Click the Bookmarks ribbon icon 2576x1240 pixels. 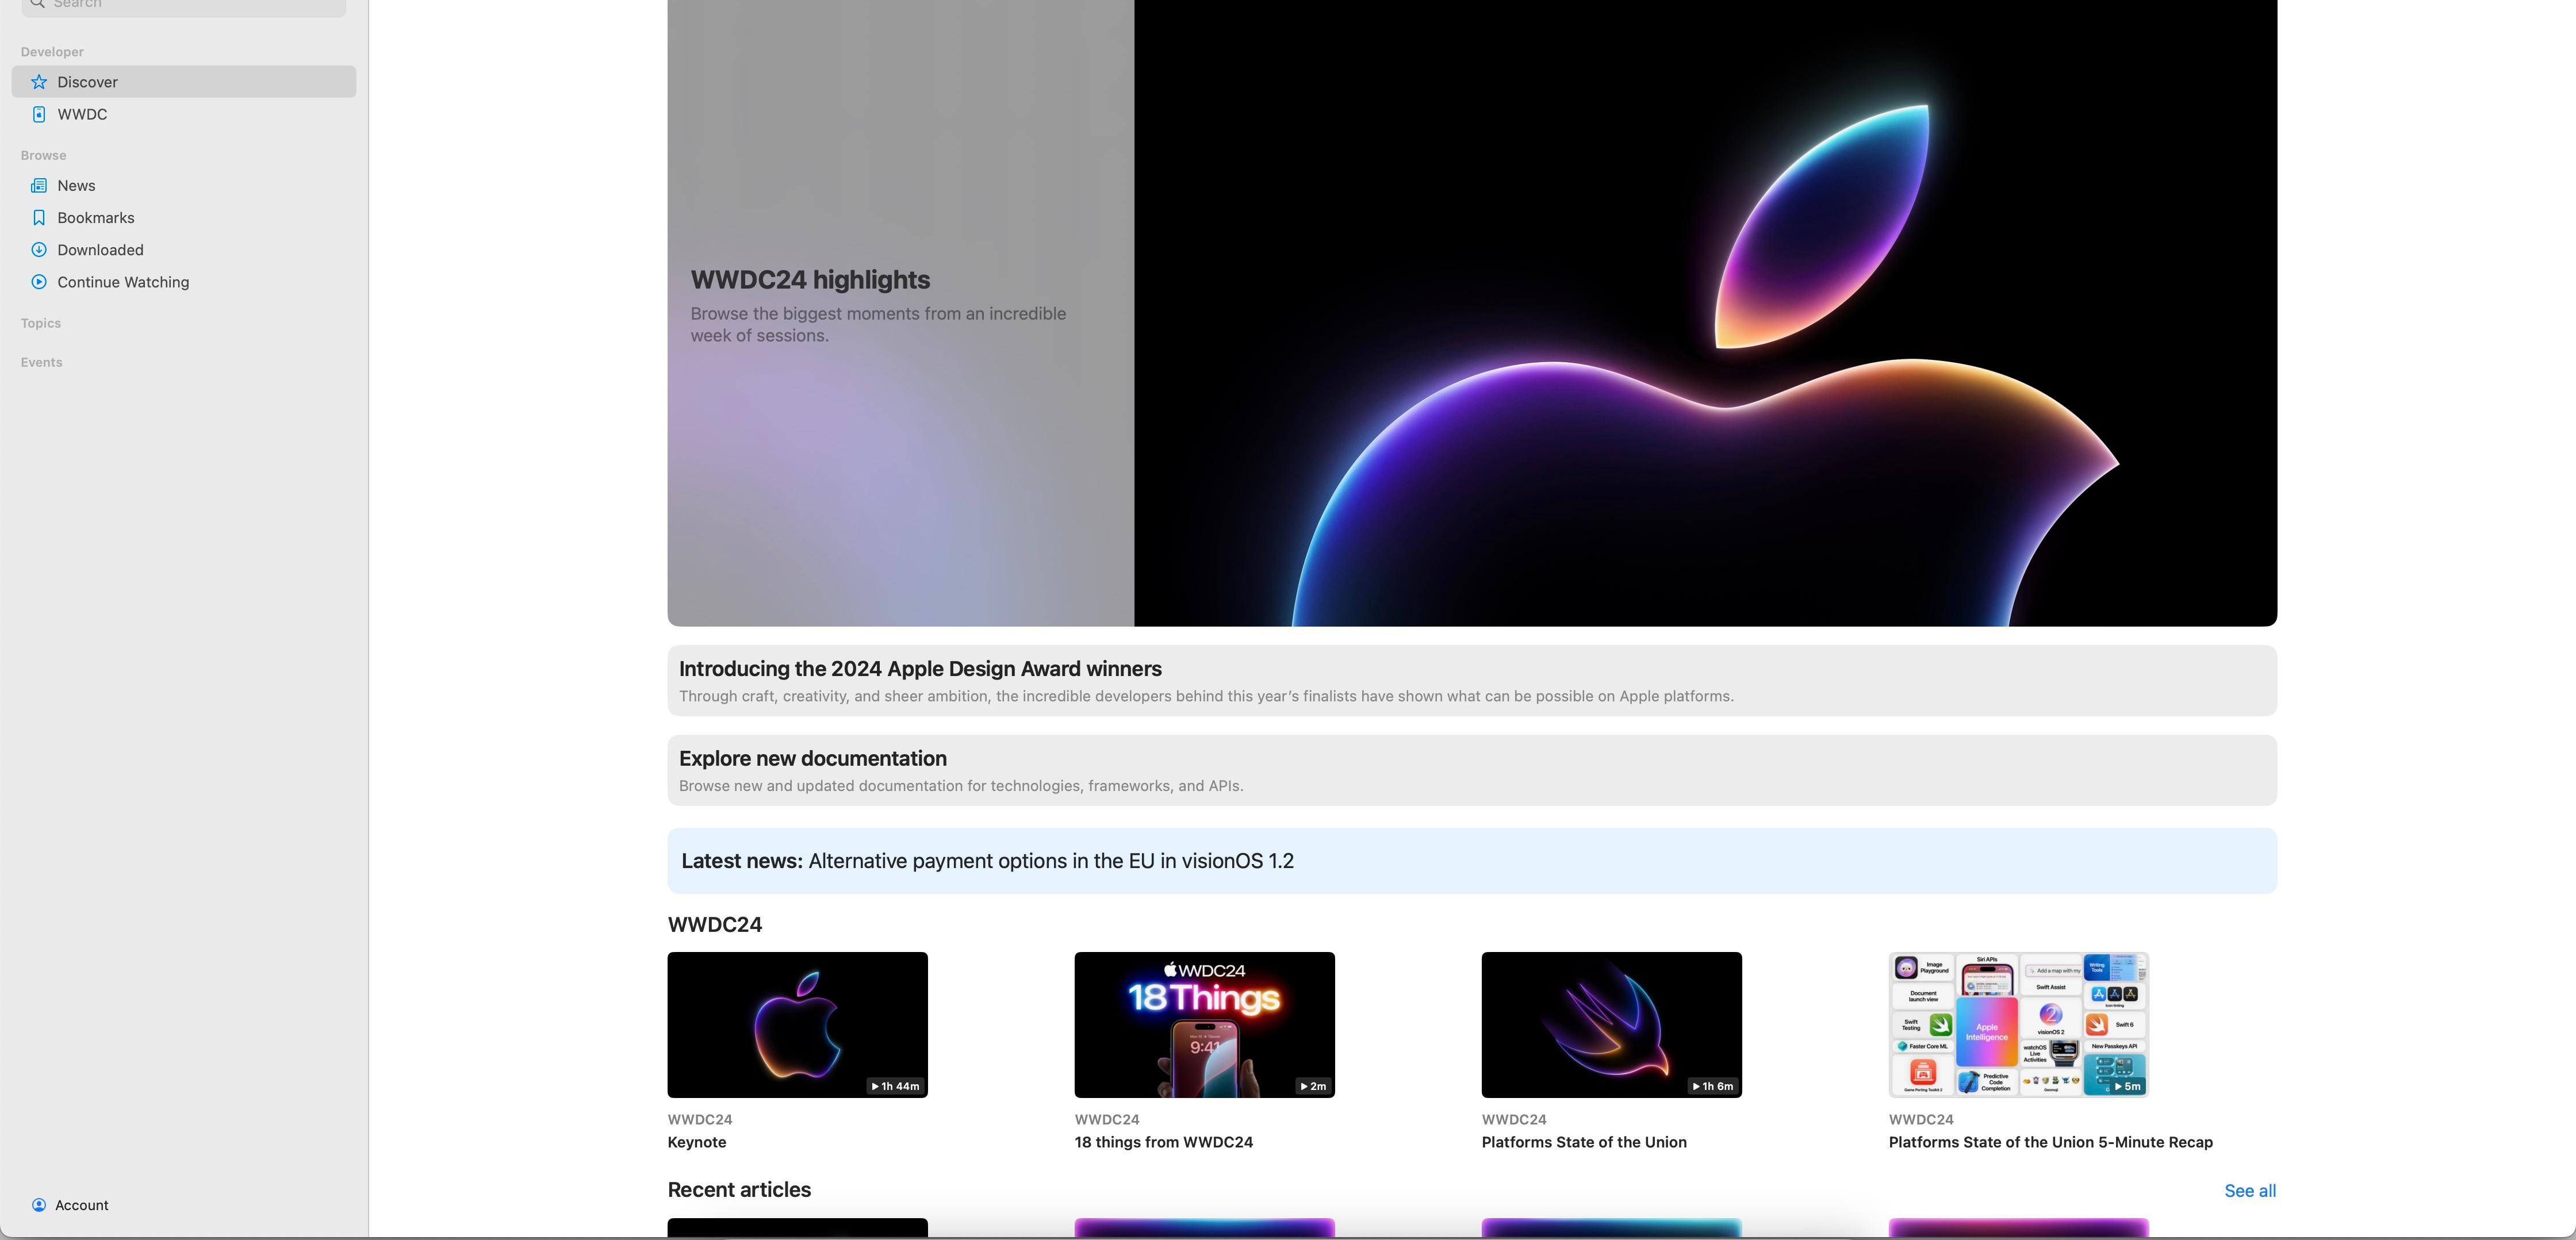point(39,218)
